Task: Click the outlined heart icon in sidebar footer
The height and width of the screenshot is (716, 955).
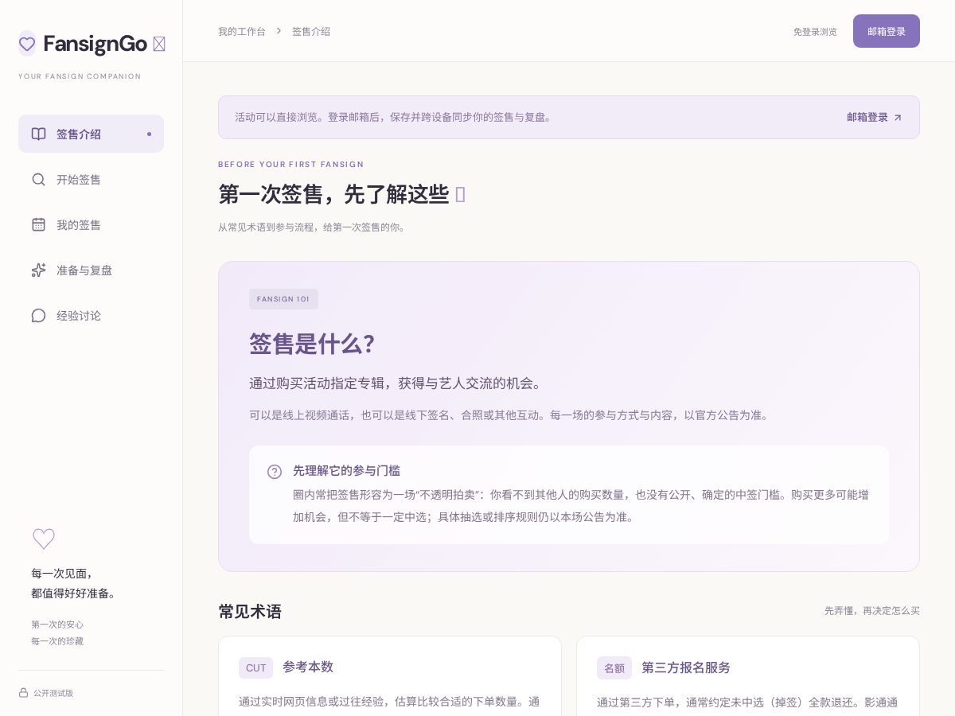Action: [44, 539]
